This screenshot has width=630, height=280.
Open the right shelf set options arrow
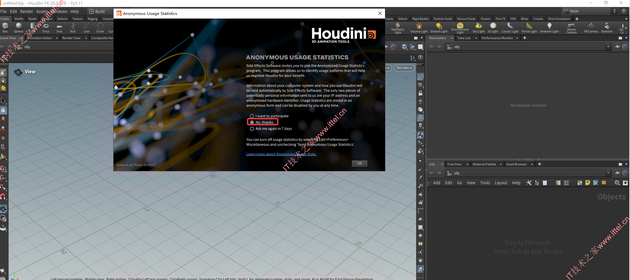click(x=626, y=19)
